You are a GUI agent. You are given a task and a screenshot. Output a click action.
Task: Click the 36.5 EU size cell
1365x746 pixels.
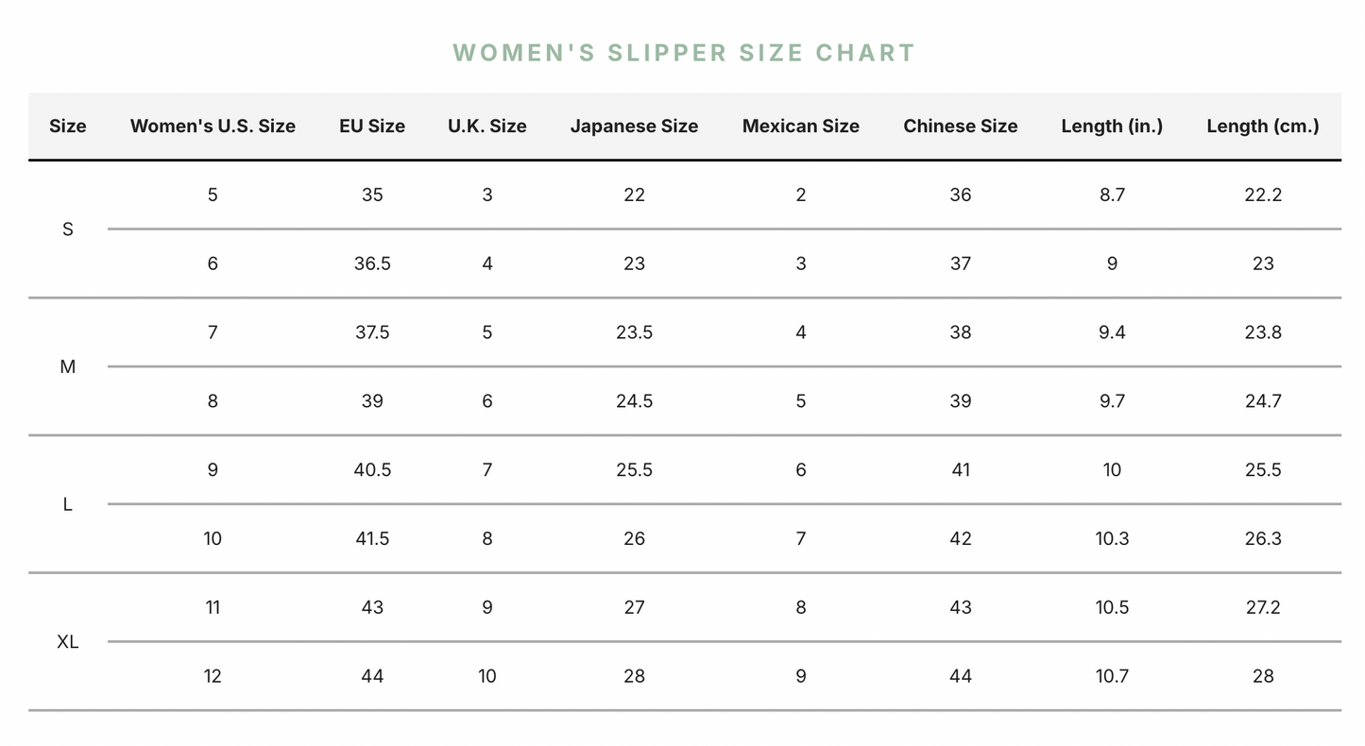point(372,263)
